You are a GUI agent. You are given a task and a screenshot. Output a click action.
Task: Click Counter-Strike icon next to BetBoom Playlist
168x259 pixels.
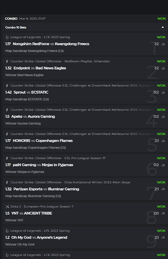tap(7, 62)
